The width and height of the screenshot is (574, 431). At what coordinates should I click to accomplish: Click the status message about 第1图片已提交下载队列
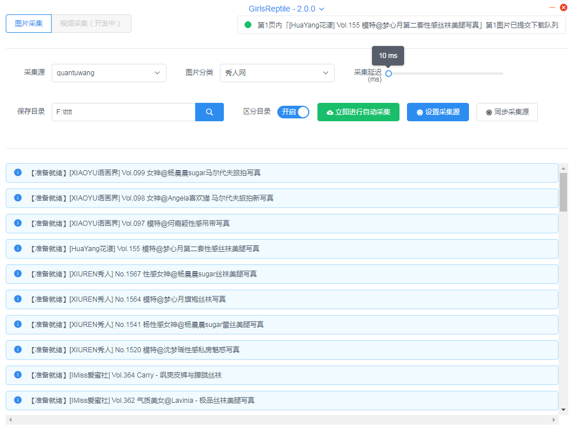coord(408,25)
